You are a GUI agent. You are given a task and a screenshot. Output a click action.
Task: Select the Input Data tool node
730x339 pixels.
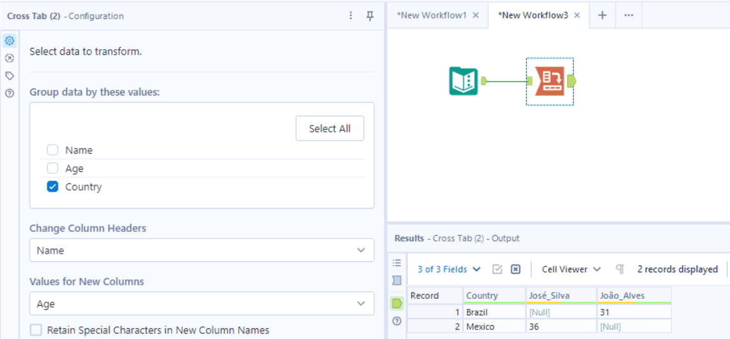pyautogui.click(x=464, y=81)
